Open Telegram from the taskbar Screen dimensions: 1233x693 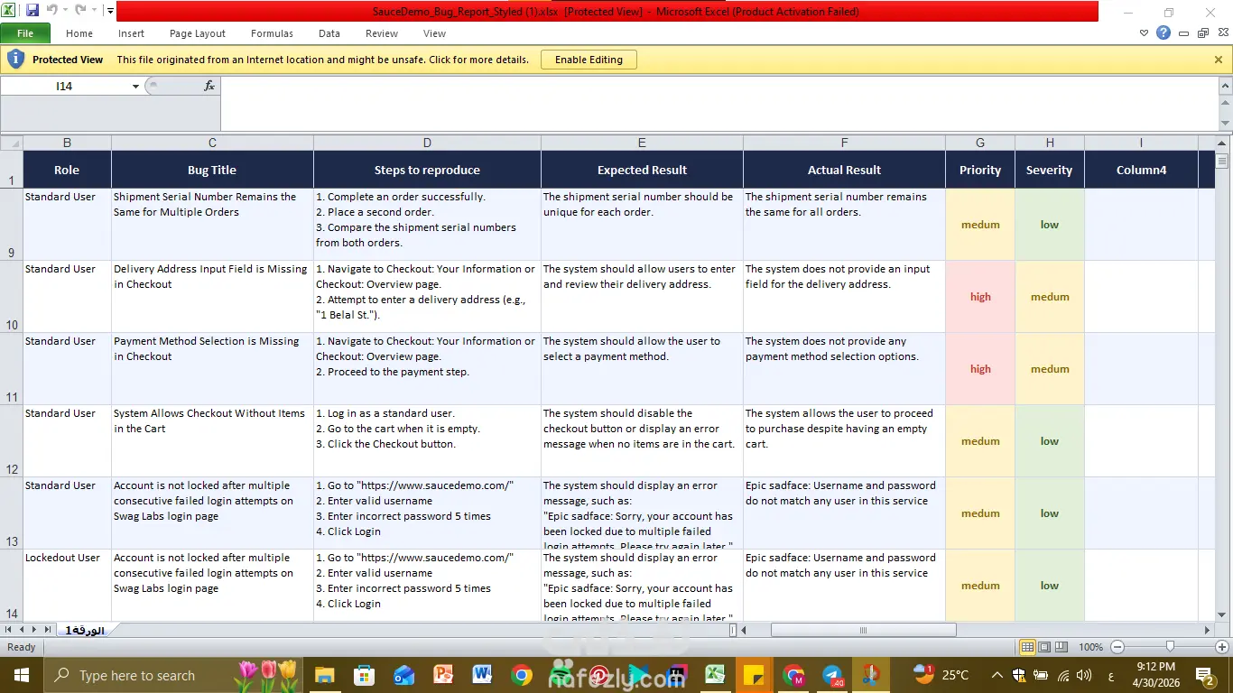coord(832,675)
